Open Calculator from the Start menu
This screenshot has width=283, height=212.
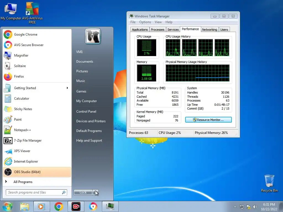click(37, 99)
